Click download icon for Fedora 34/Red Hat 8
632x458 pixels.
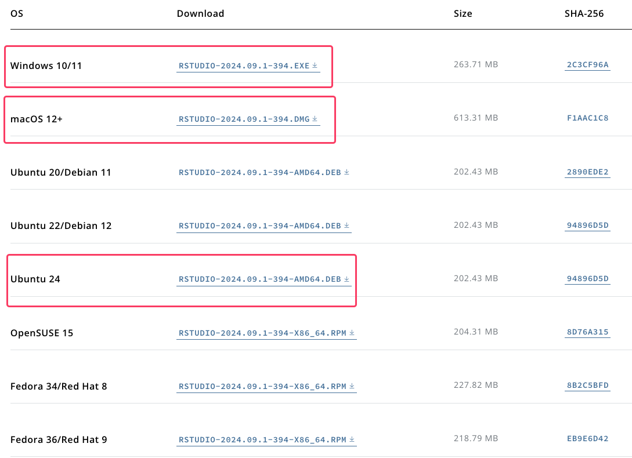(352, 386)
